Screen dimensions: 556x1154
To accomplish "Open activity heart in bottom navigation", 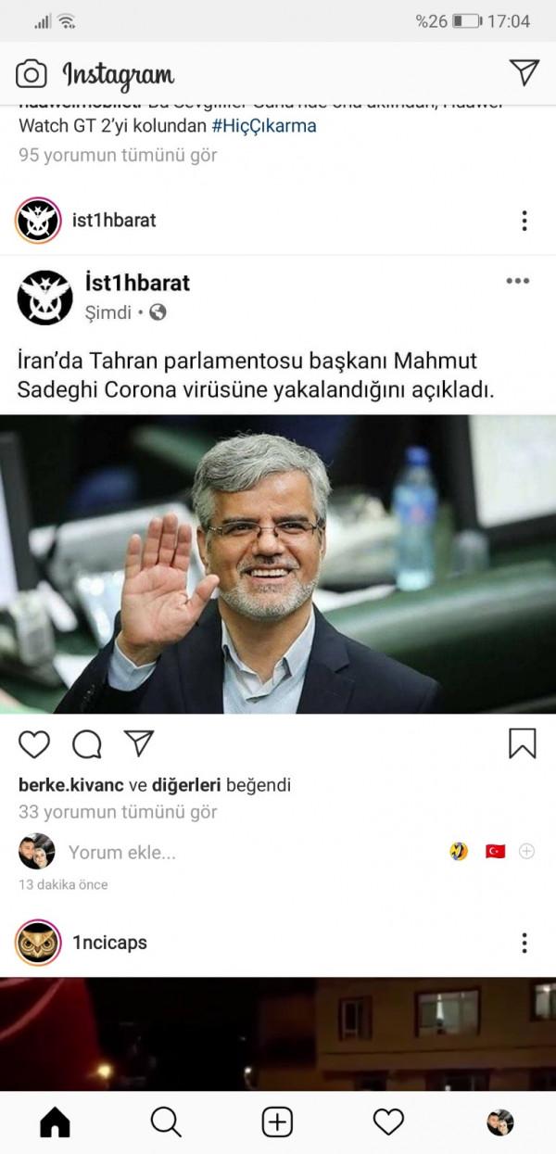I will tap(388, 1122).
